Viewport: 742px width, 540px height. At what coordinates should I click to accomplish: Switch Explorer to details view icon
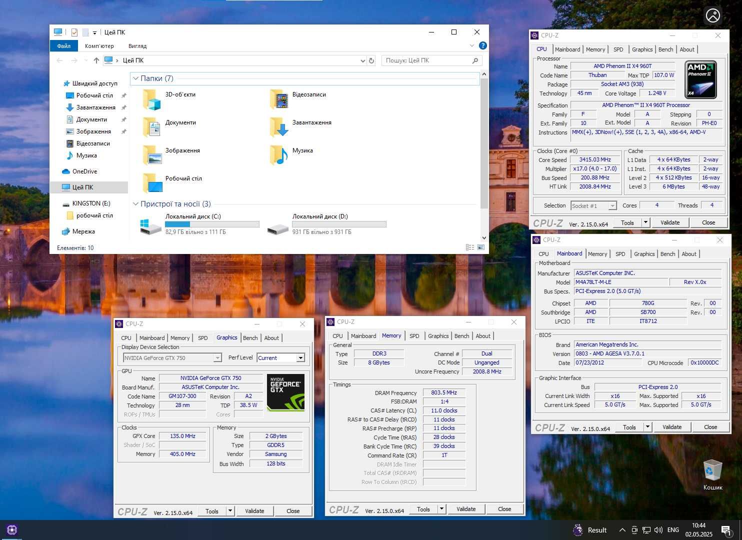[469, 247]
